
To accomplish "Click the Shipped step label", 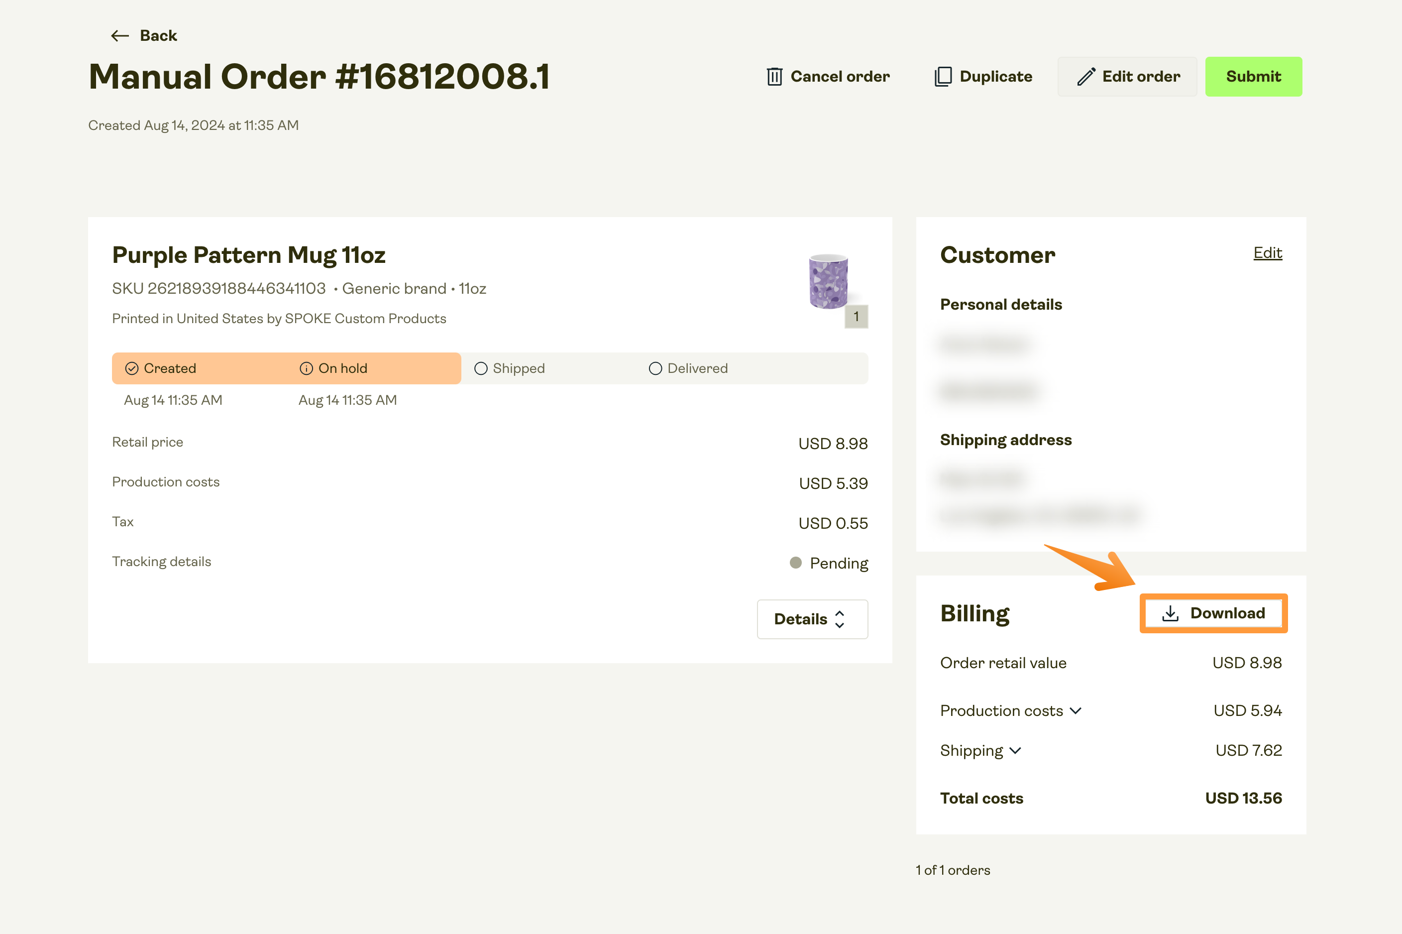I will click(519, 369).
